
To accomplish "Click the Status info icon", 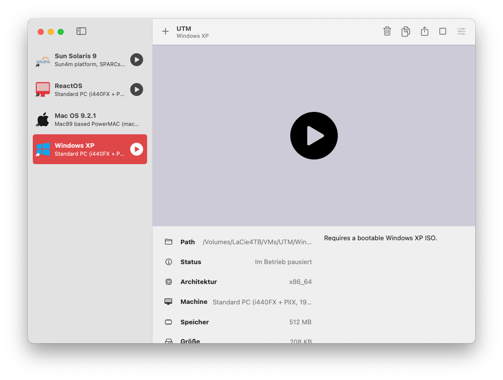I will pyautogui.click(x=168, y=262).
